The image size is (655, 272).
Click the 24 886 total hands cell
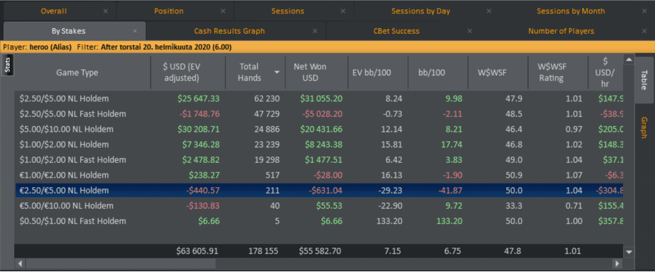click(267, 130)
